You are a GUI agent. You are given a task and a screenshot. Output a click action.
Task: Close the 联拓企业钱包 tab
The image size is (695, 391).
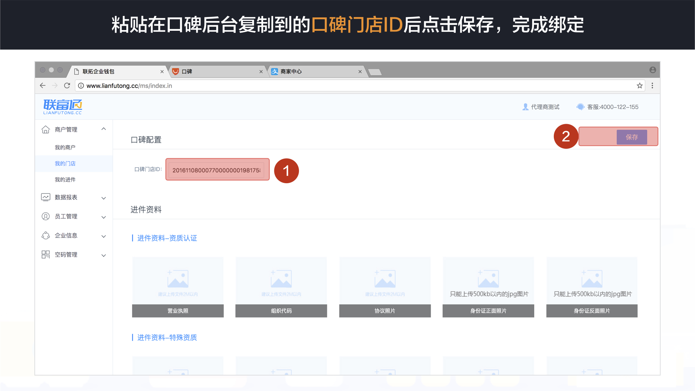click(162, 72)
